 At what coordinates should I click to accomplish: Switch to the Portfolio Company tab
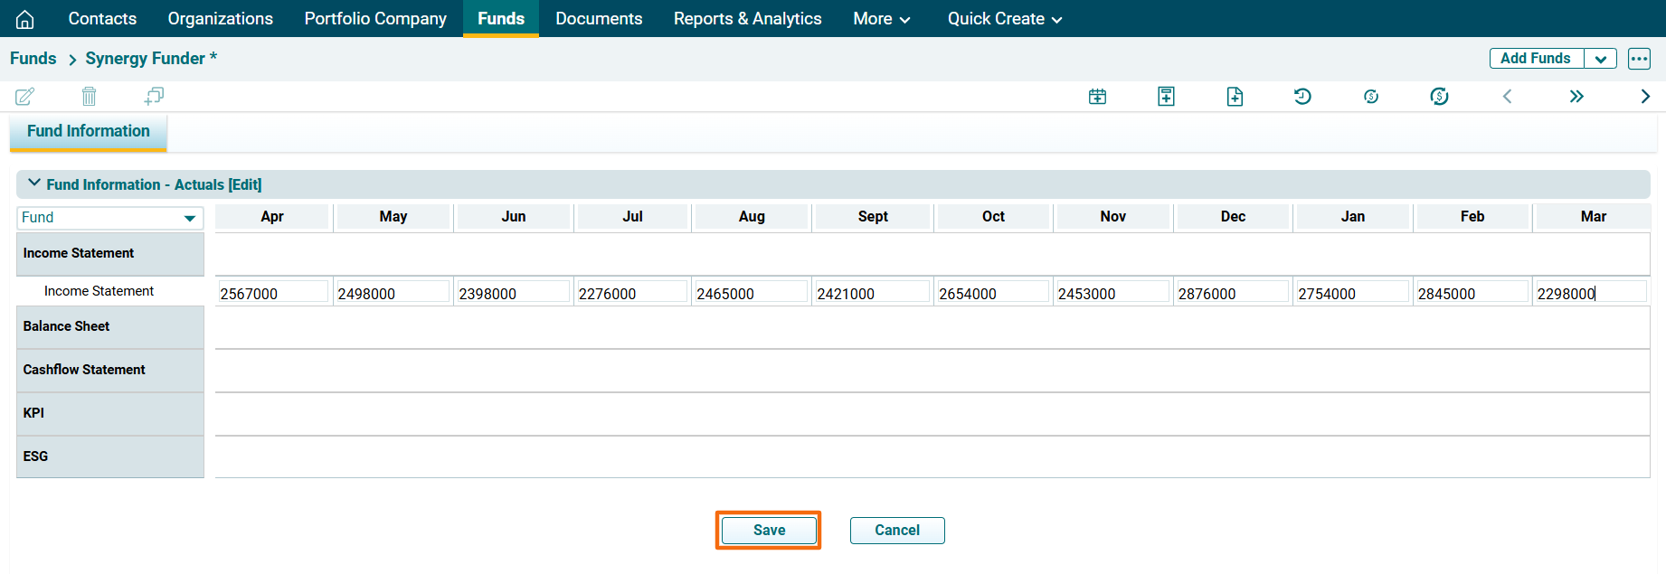[x=375, y=19]
